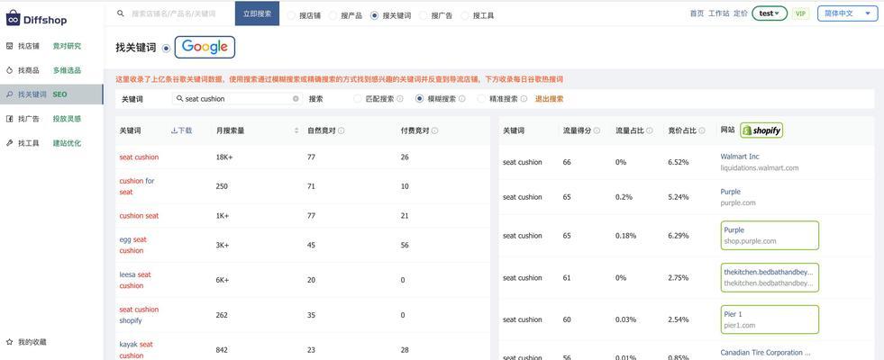Click the keyword 'kayak seat cushion'
The height and width of the screenshot is (360, 884).
click(136, 350)
